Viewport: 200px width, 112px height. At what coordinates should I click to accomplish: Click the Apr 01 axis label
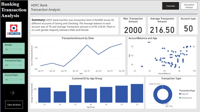click(x=41, y=71)
